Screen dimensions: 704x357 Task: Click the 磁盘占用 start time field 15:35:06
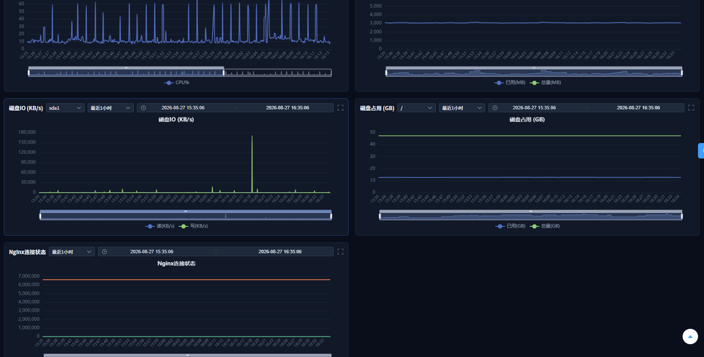(x=534, y=108)
